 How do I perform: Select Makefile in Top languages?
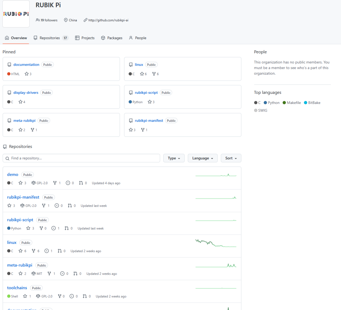pos(292,102)
